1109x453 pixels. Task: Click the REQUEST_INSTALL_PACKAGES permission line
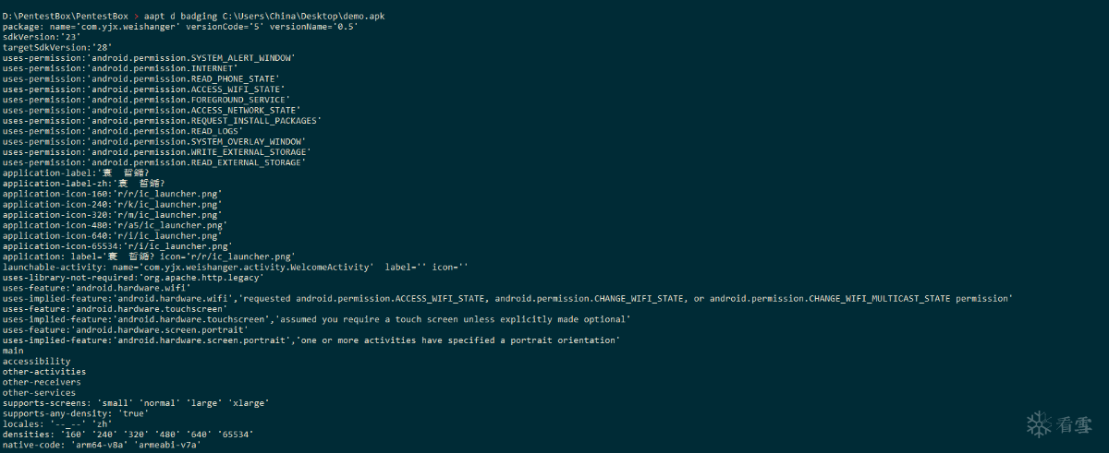(161, 121)
